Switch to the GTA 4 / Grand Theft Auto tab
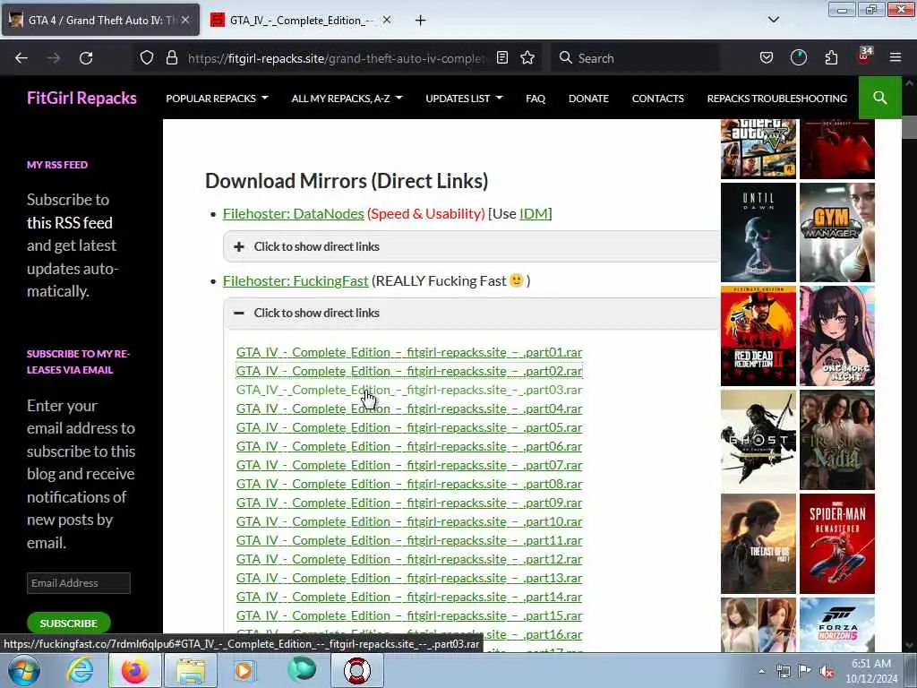This screenshot has width=917, height=688. point(100,20)
